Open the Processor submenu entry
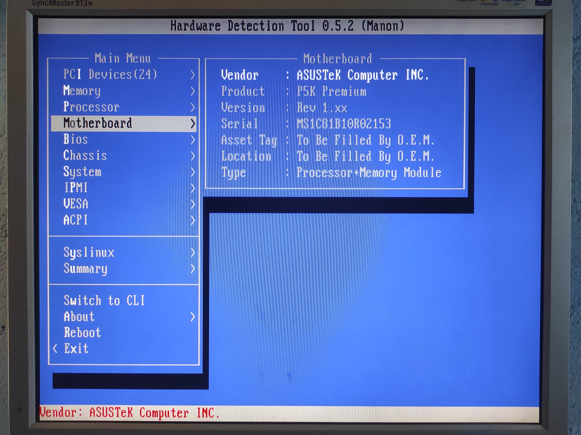Image resolution: width=581 pixels, height=435 pixels. (91, 107)
